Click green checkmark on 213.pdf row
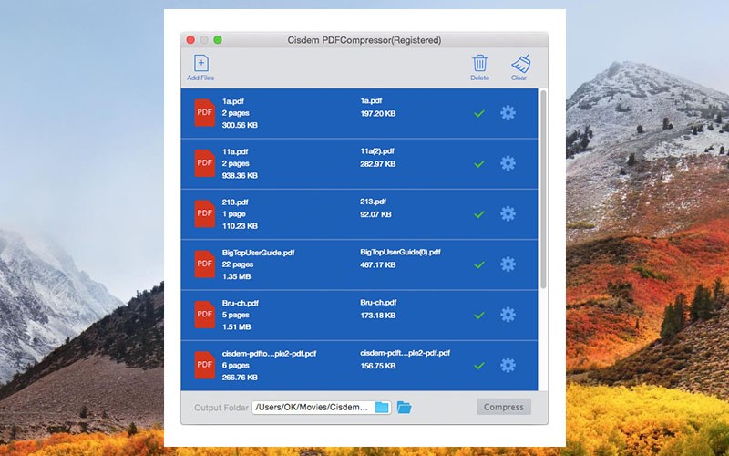Image resolution: width=729 pixels, height=456 pixels. point(479,214)
